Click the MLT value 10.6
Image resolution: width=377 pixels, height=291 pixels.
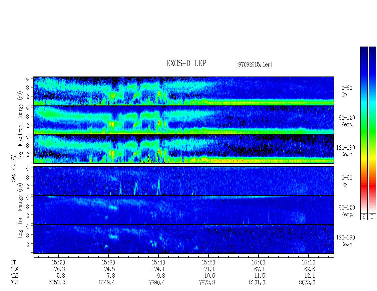210,276
